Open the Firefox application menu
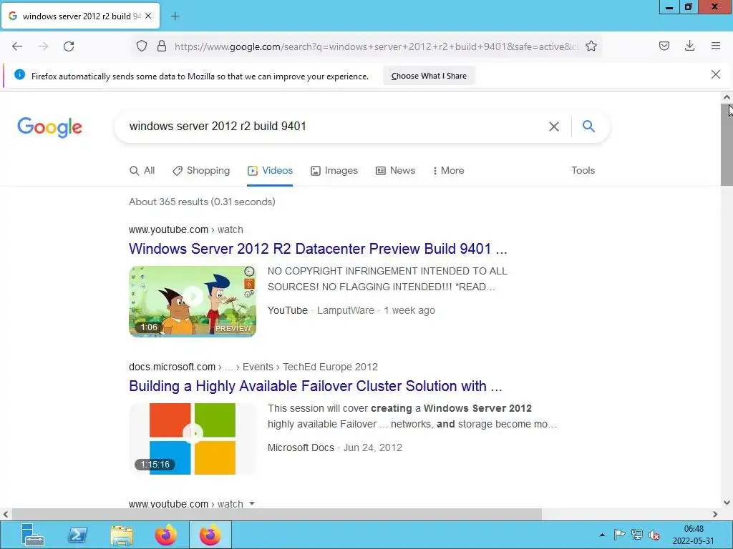733x549 pixels. click(x=716, y=46)
